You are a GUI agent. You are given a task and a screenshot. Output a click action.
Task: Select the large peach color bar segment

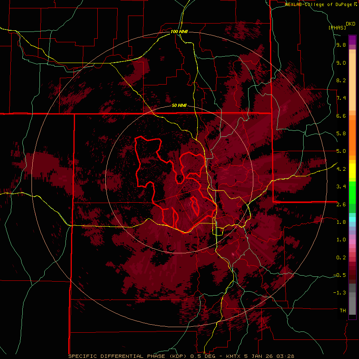click(352, 82)
